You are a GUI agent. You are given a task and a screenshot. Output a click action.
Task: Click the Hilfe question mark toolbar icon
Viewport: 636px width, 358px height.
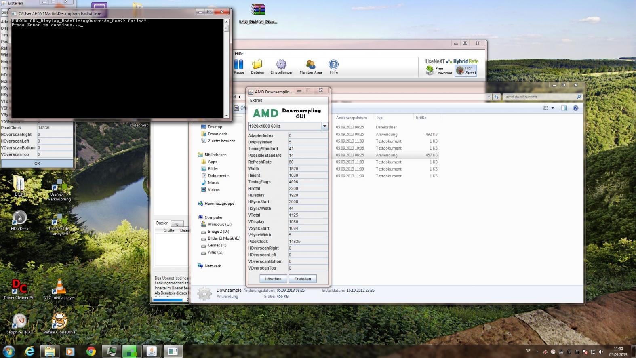pyautogui.click(x=333, y=67)
